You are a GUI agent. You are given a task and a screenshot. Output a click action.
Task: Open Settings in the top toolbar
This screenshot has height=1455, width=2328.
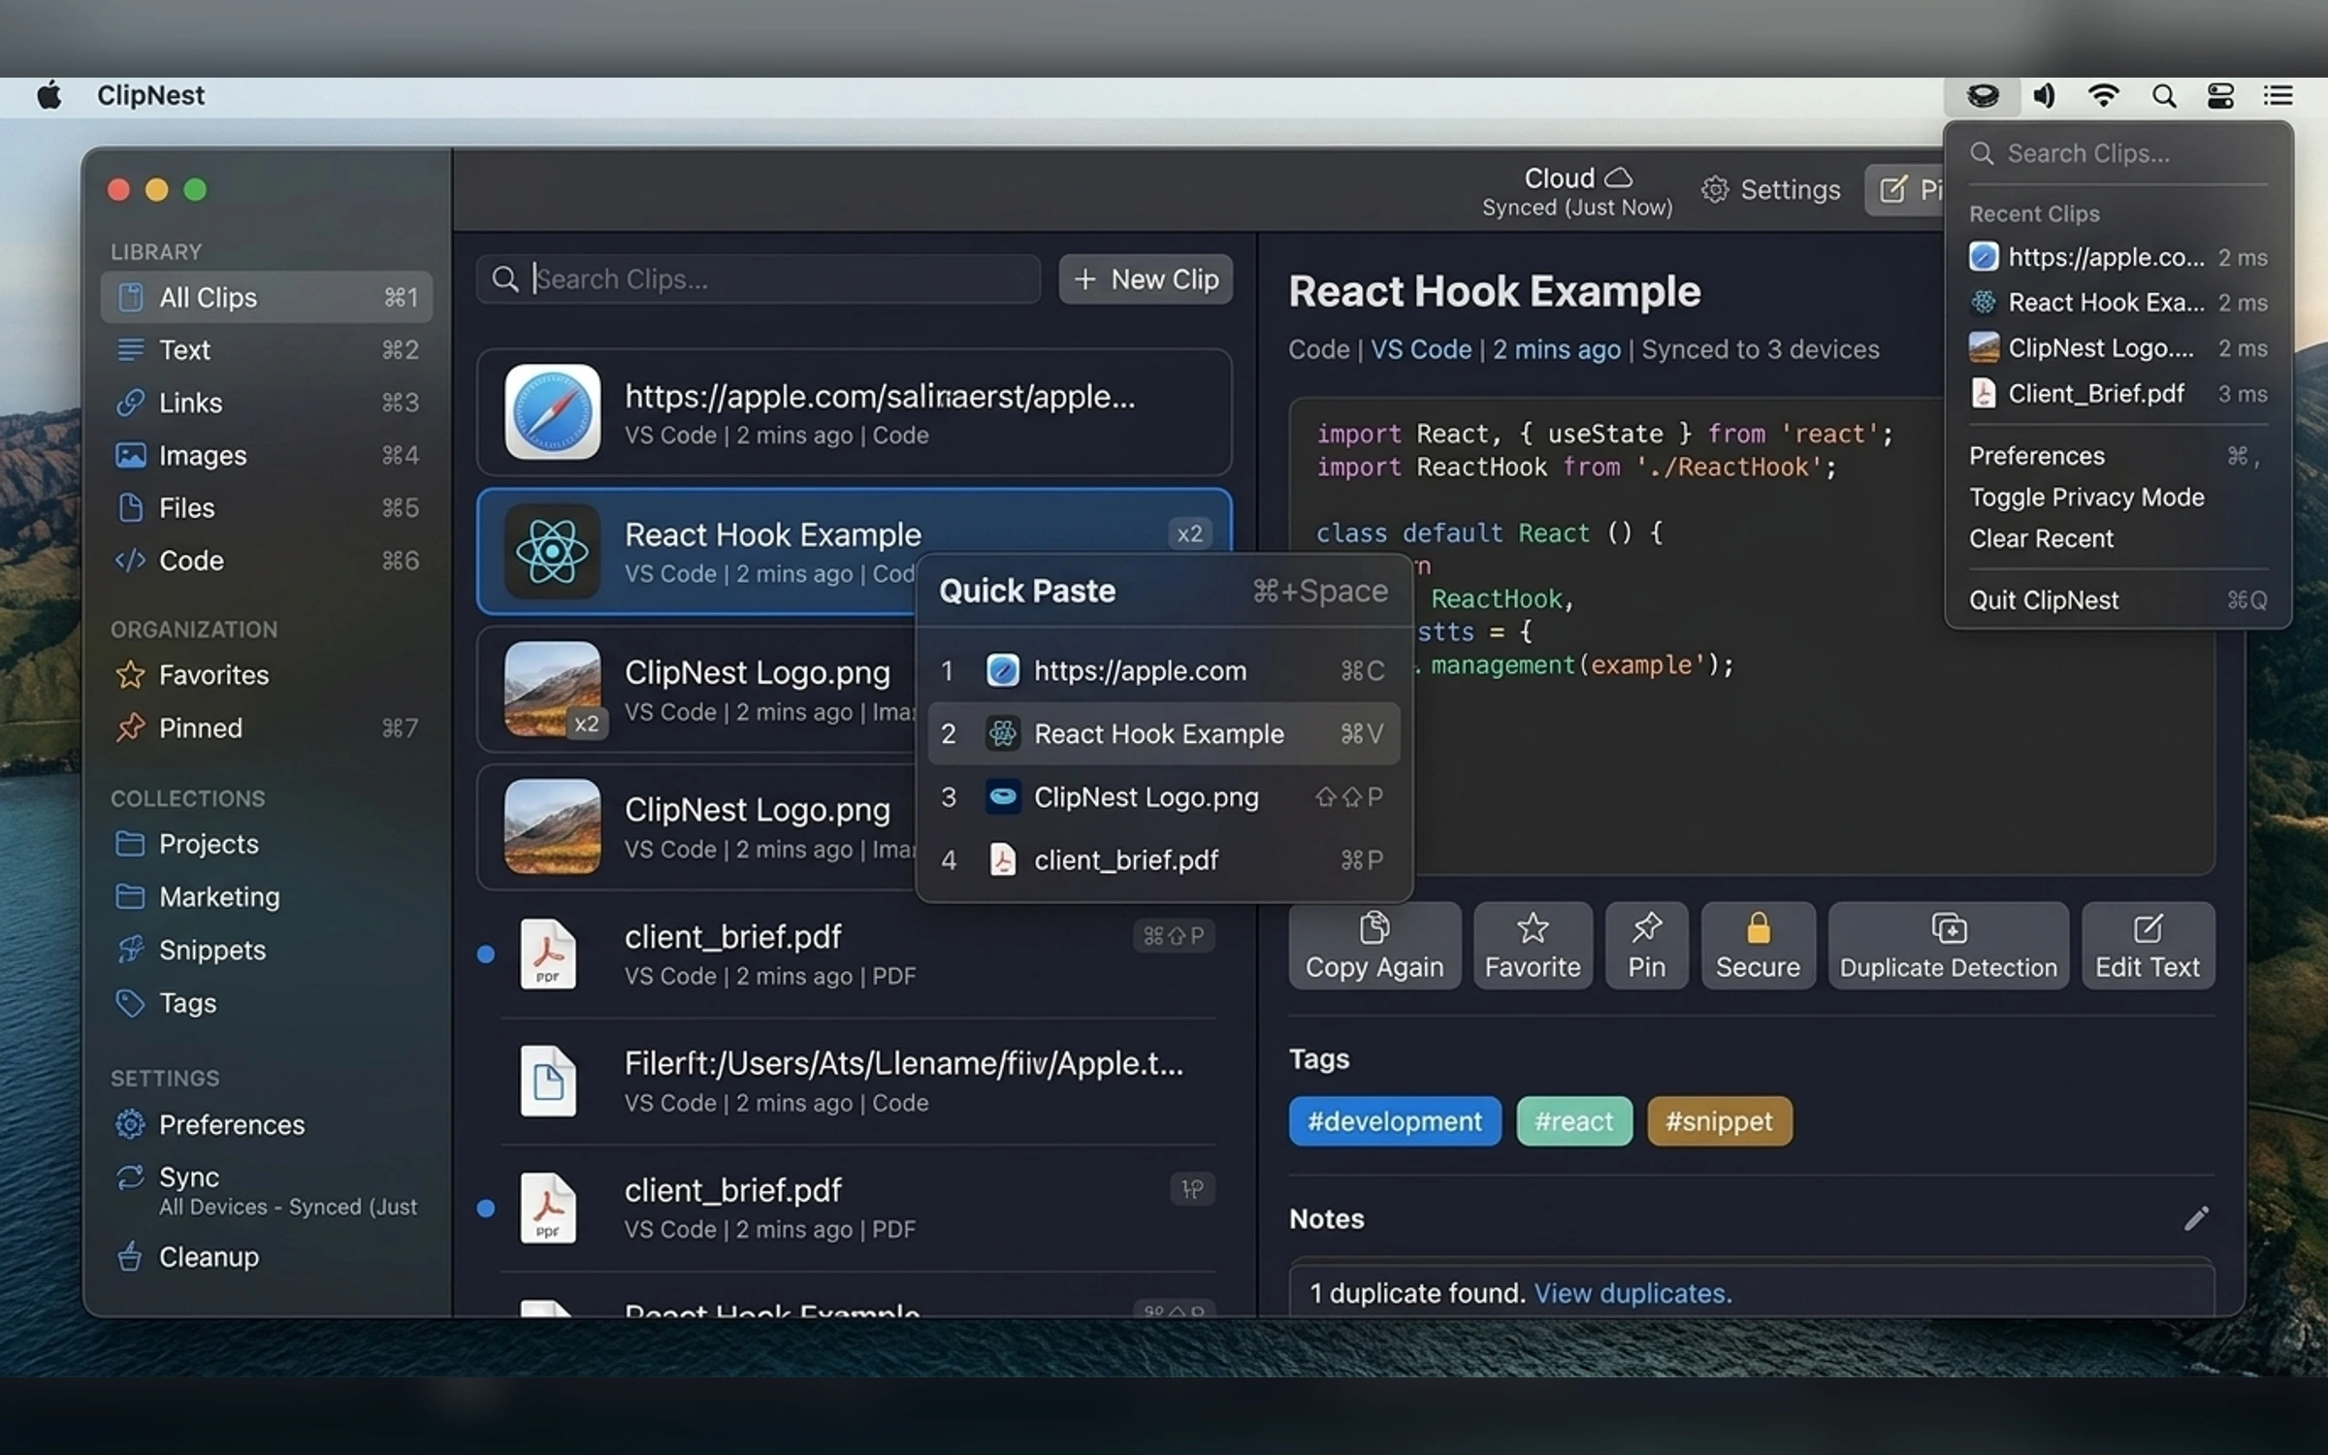point(1771,190)
